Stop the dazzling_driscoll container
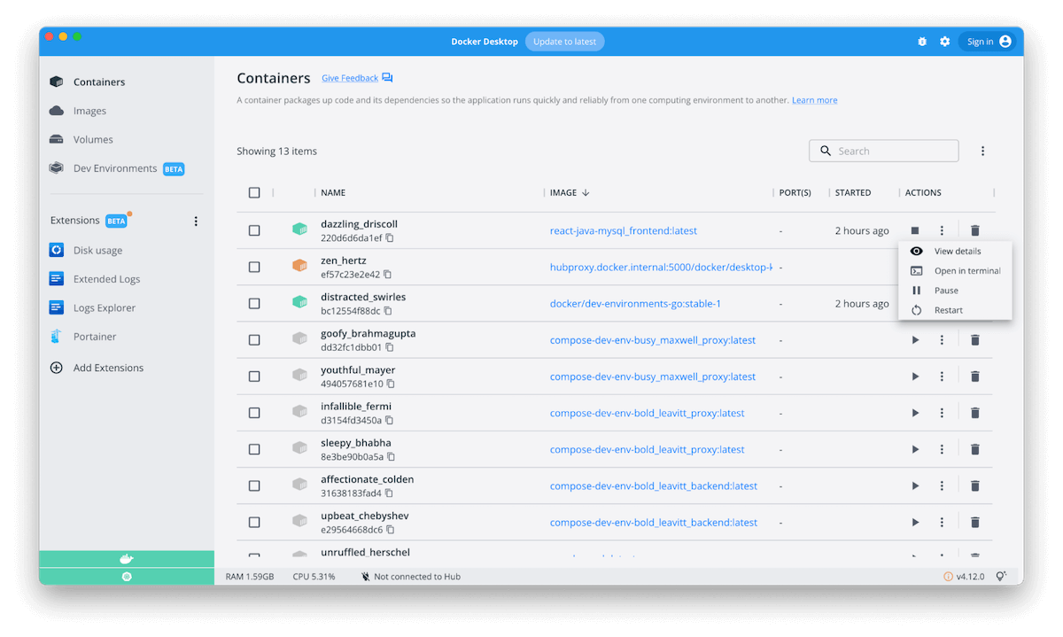 coord(915,229)
